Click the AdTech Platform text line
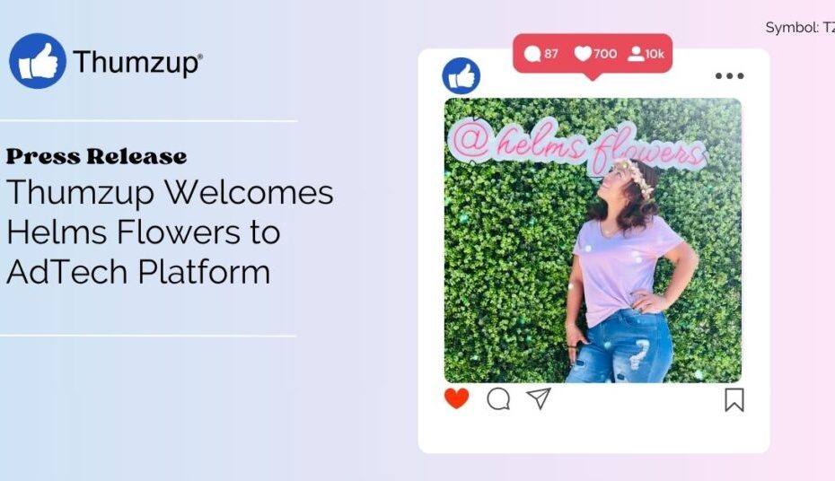Image resolution: width=835 pixels, height=481 pixels. 138,272
